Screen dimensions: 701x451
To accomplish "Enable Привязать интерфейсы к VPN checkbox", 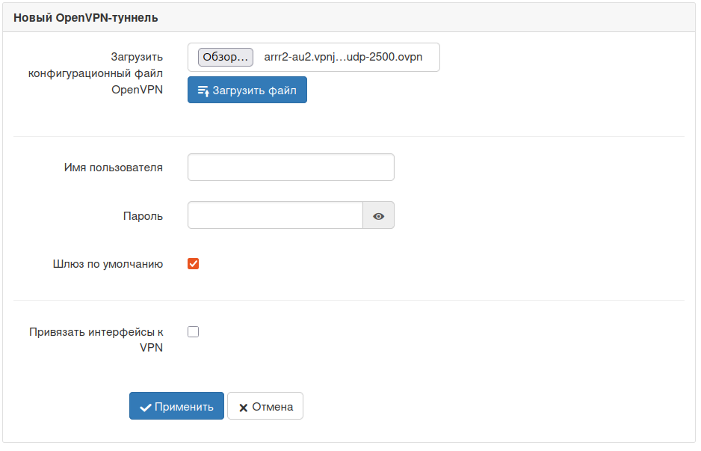I will click(194, 332).
